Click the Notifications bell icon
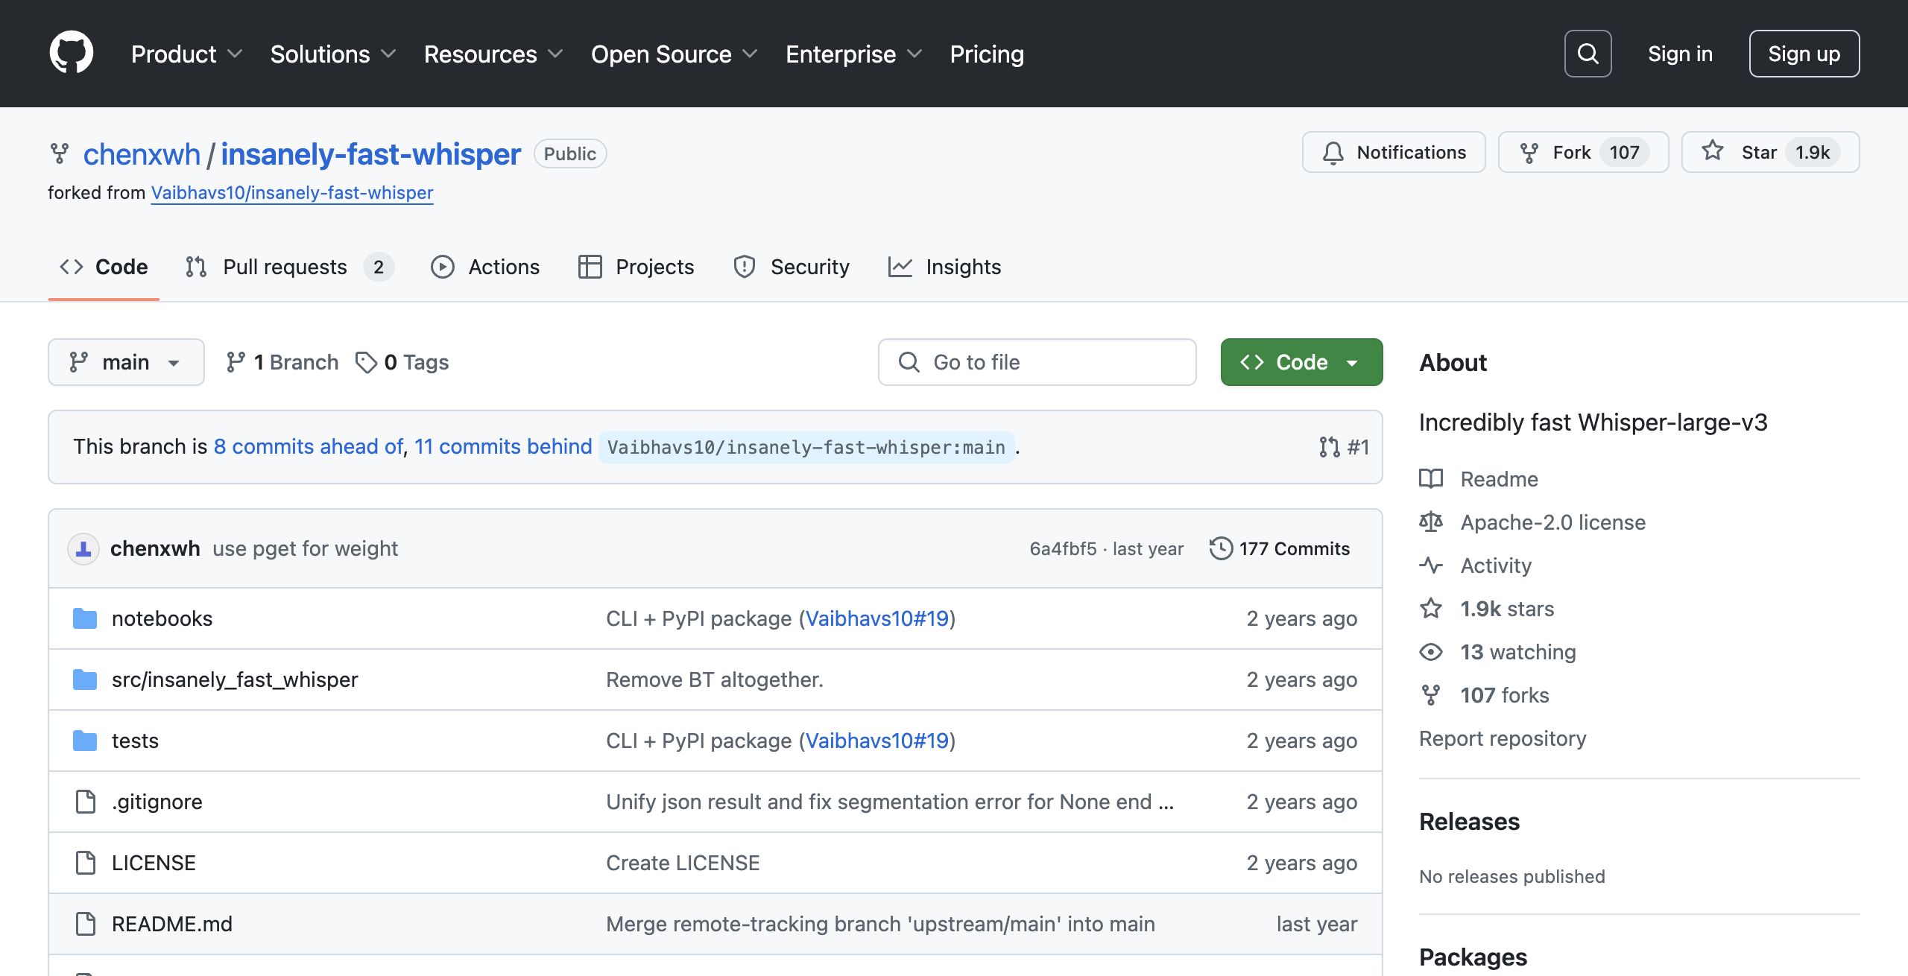Image resolution: width=1908 pixels, height=976 pixels. coord(1333,153)
